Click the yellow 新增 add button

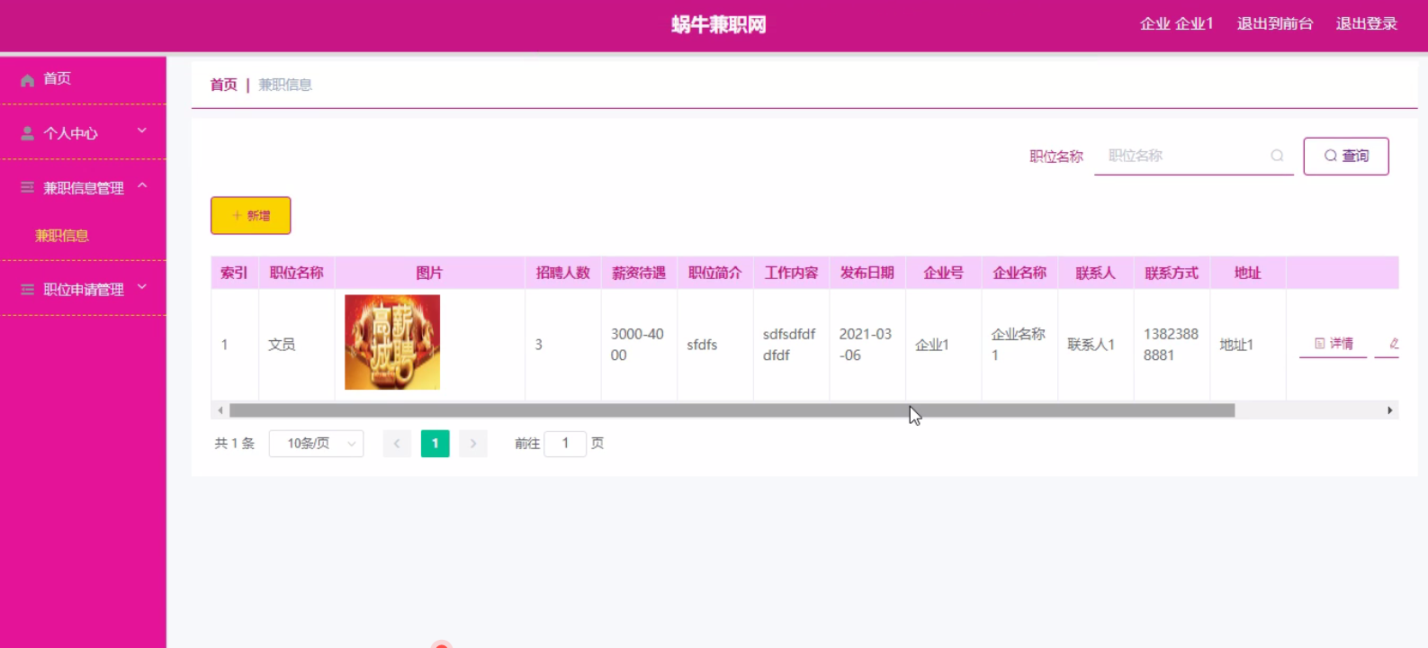point(251,215)
